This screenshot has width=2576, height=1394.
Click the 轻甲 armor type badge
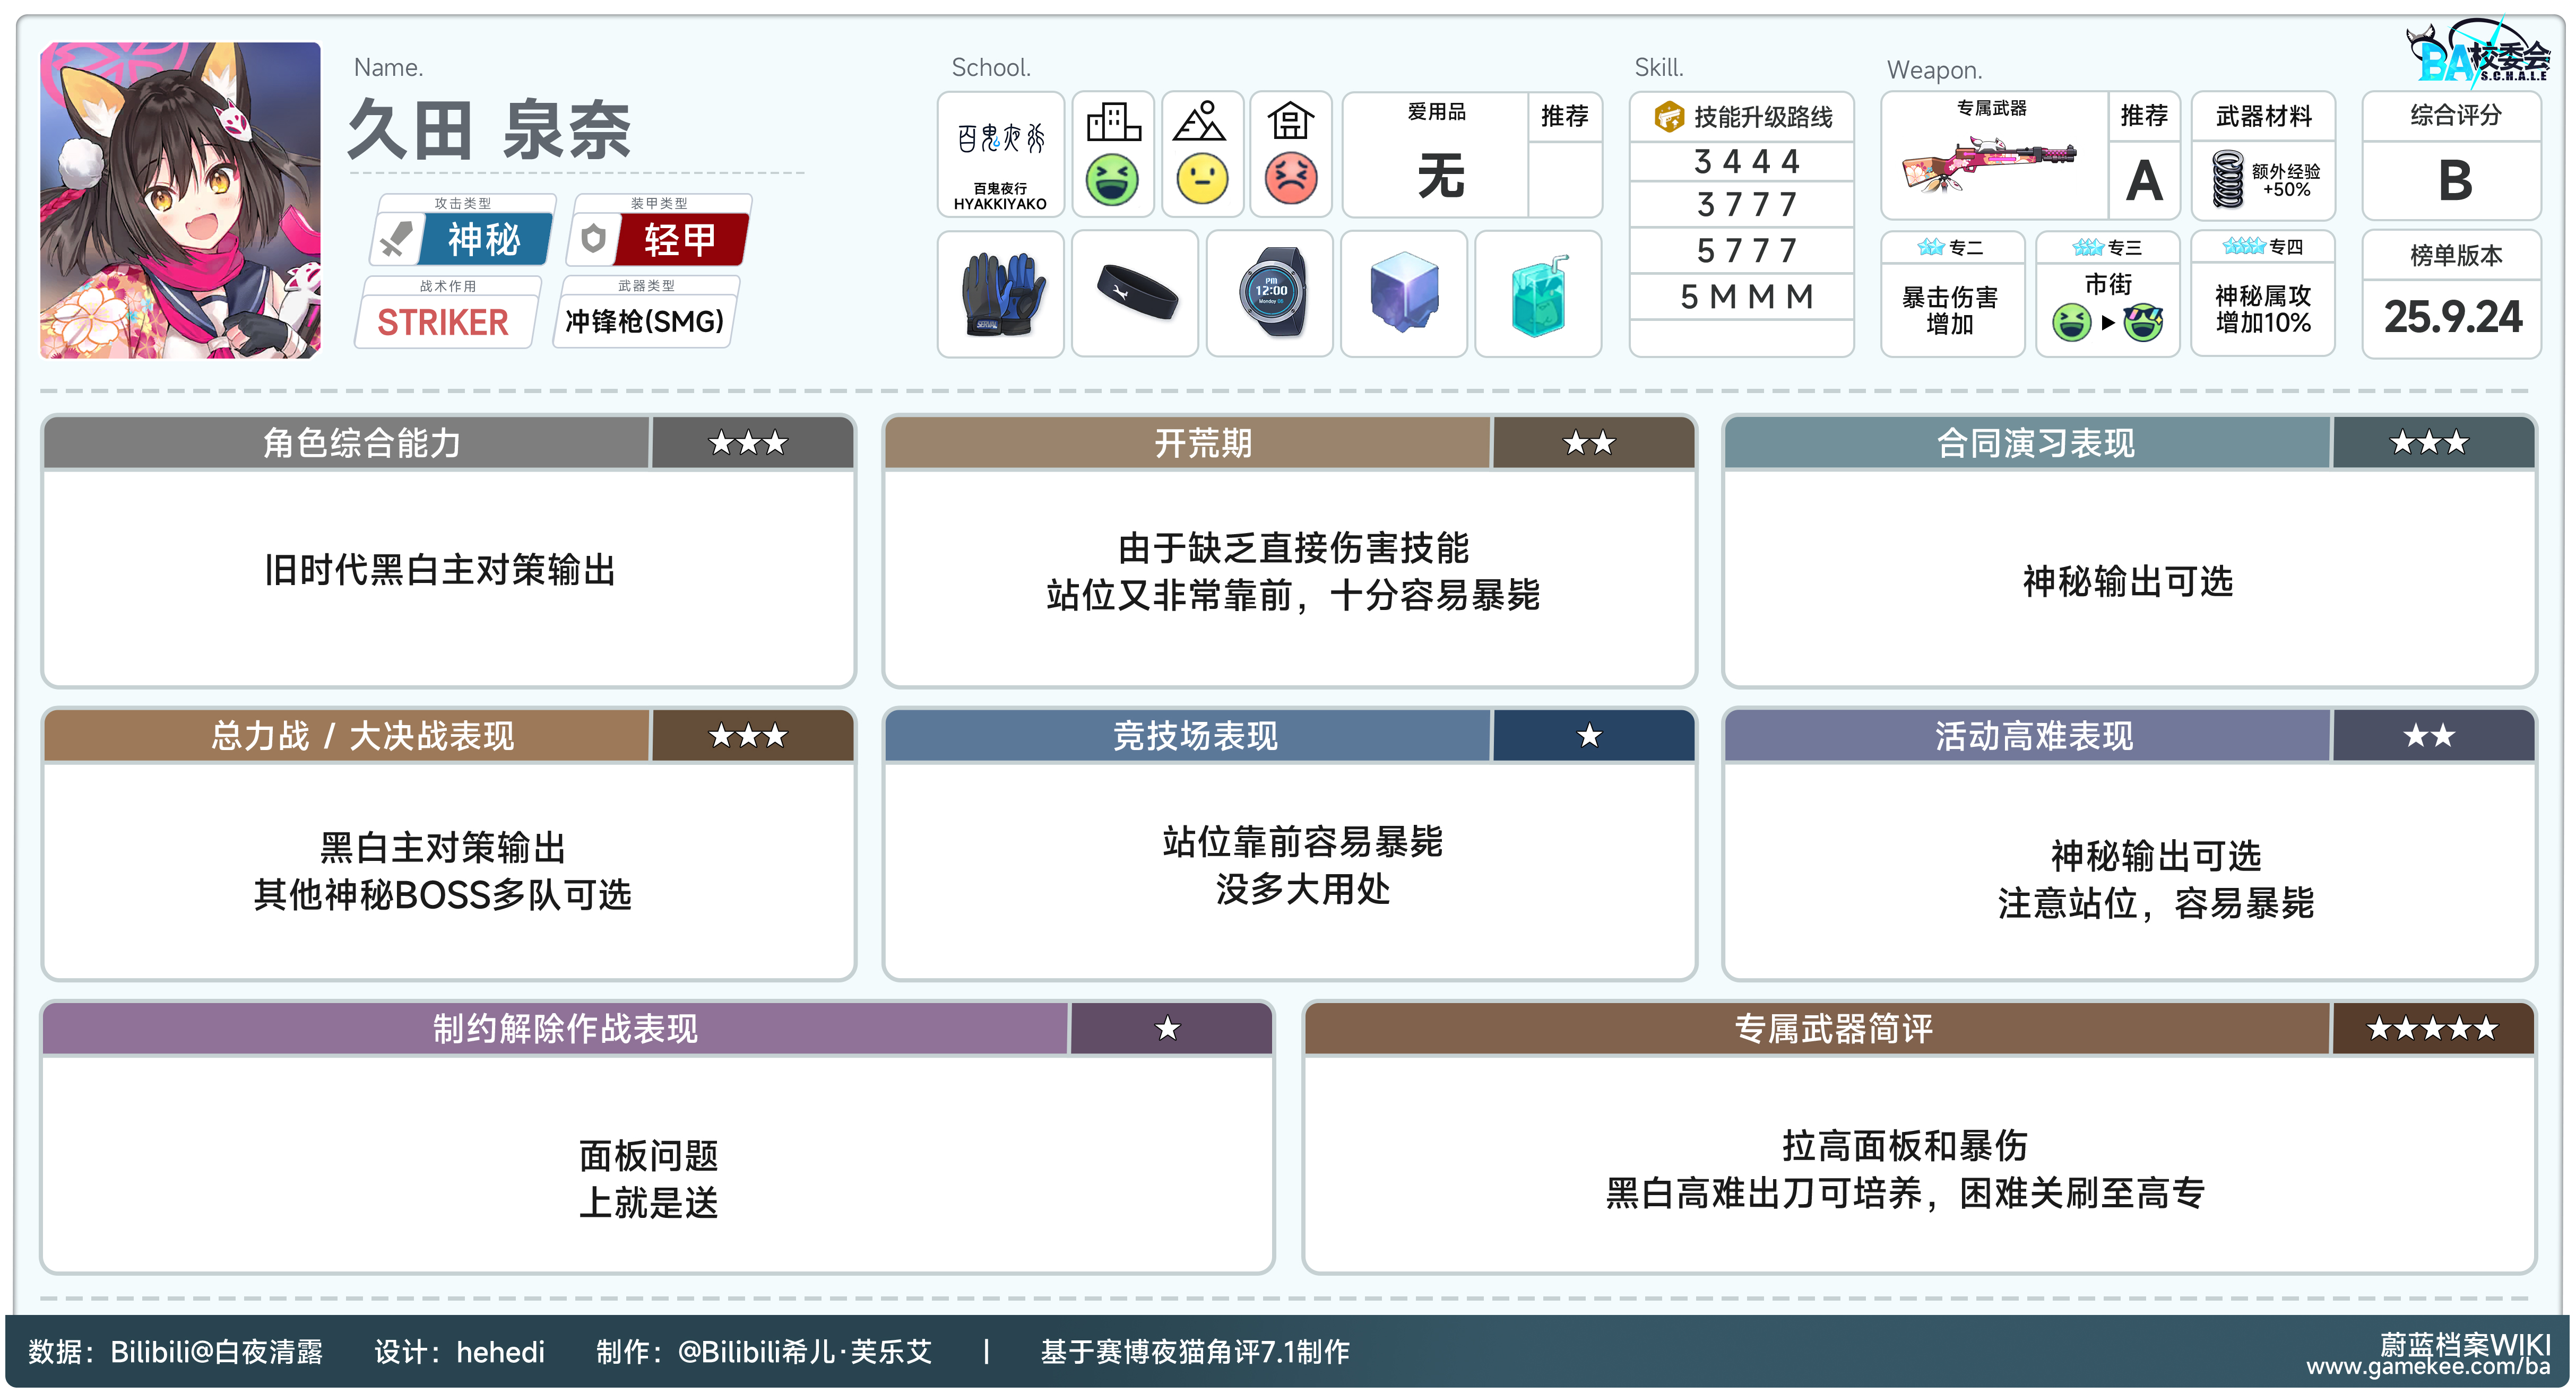[680, 240]
